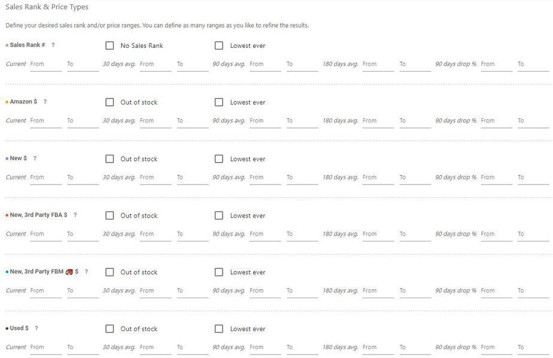This screenshot has height=358, width=553.
Task: Select the New $ 90 days drop % From field
Action: coord(497,178)
